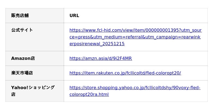Select the Amazon店 row label
Image resolution: width=218 pixels, height=110 pixels.
[x=23, y=59]
